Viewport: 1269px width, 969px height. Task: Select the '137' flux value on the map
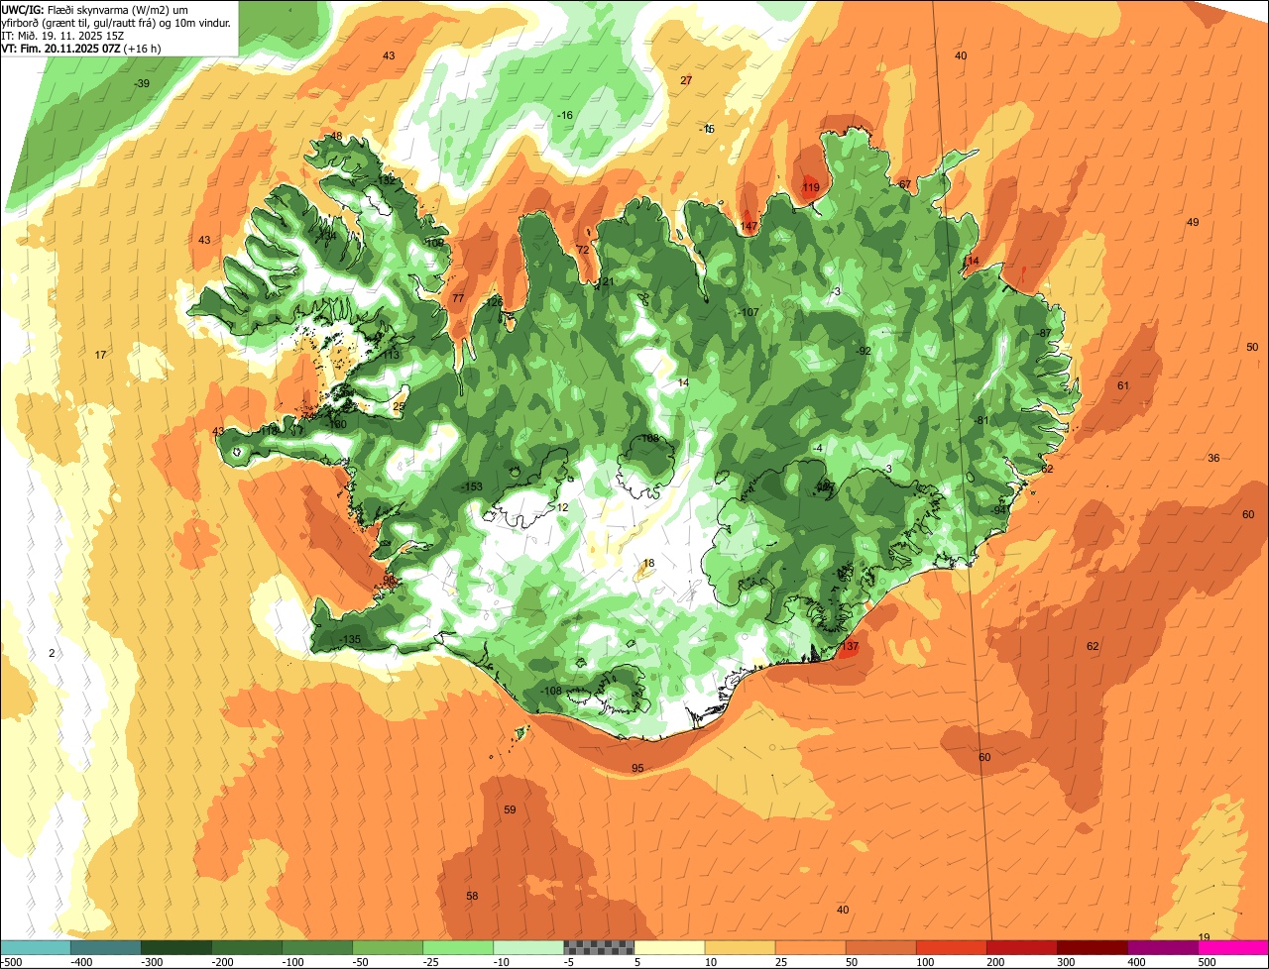click(850, 646)
